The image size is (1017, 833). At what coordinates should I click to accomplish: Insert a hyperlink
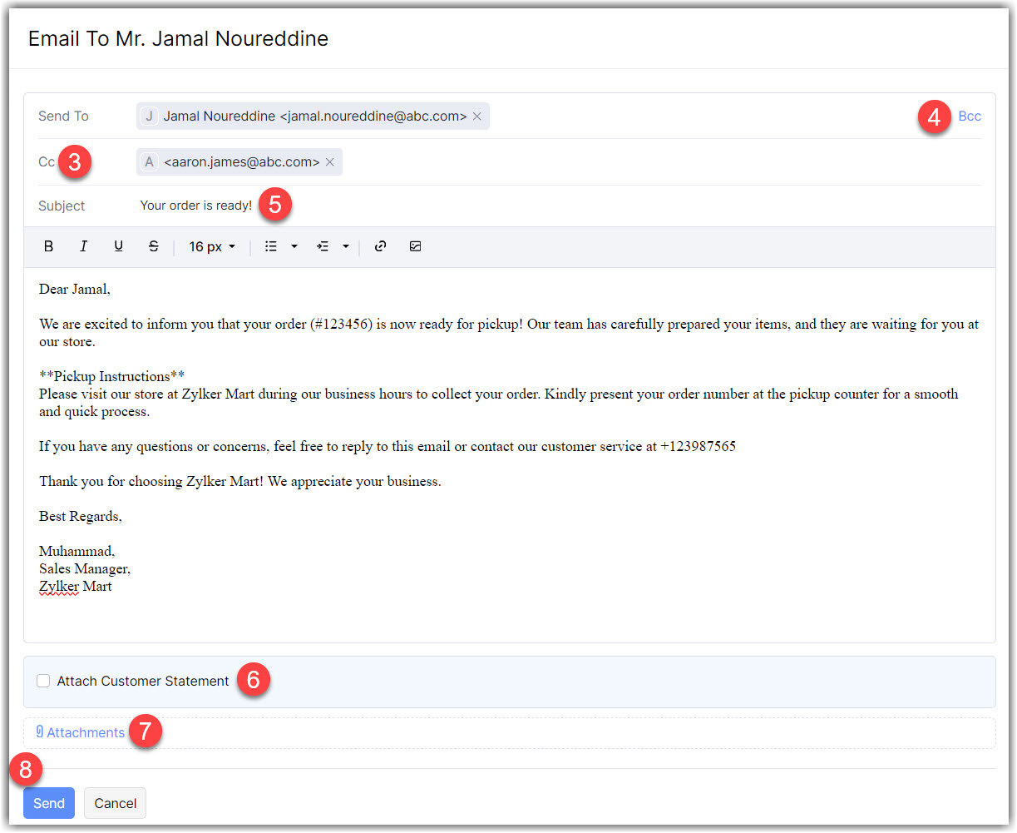380,246
